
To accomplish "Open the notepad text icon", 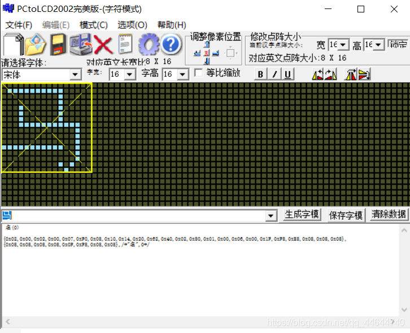I will 125,44.
